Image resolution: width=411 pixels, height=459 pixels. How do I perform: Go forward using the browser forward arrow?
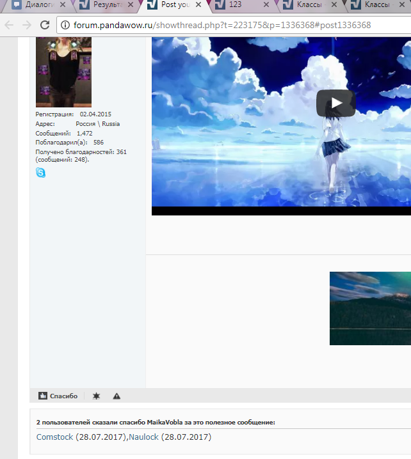click(x=27, y=25)
